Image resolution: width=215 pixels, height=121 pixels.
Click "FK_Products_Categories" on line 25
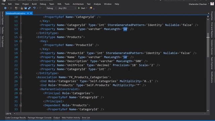tap(88, 77)
